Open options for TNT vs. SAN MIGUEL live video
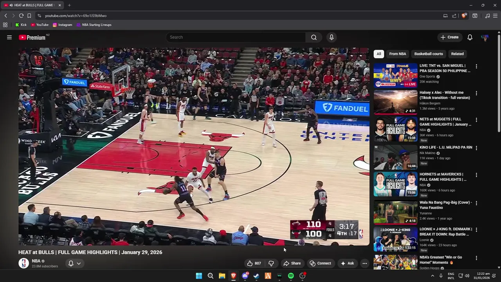 tap(476, 66)
